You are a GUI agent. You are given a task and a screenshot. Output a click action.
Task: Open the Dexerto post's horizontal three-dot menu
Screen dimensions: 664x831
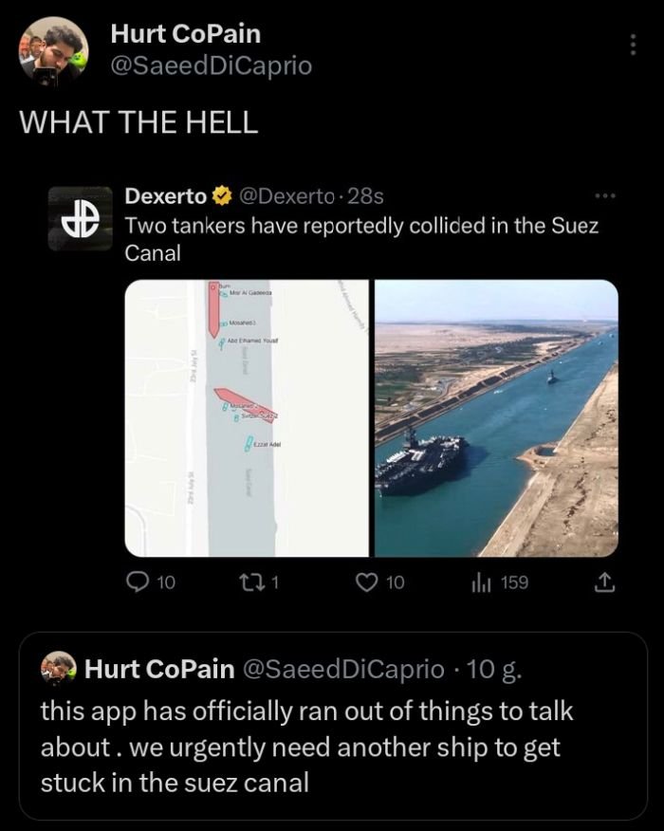[603, 197]
